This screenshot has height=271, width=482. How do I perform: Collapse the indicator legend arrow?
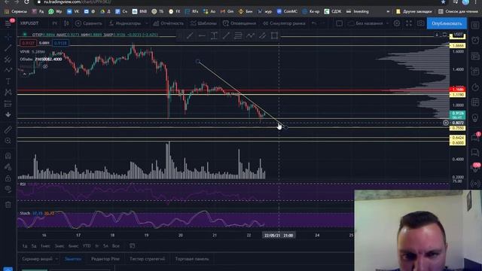click(24, 74)
